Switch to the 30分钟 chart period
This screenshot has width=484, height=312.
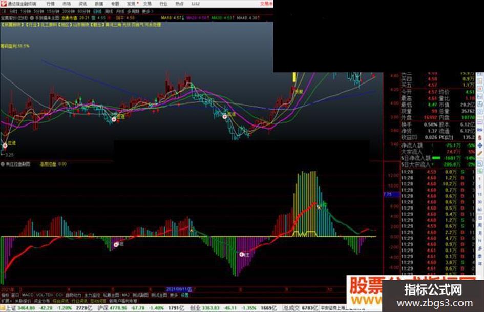coord(68,11)
